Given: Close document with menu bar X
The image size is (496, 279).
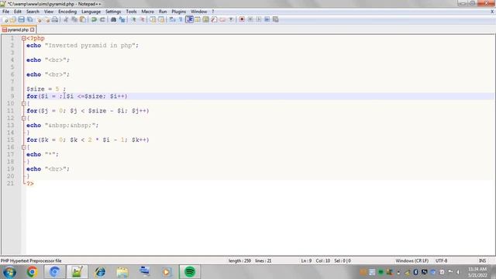Looking at the screenshot, I should pos(492,12).
